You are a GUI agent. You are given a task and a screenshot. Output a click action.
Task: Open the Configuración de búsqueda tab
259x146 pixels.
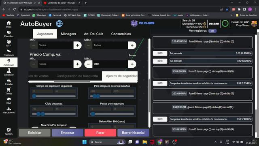click(x=77, y=76)
